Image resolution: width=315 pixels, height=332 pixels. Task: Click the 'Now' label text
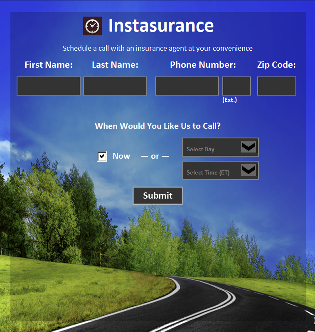pyautogui.click(x=121, y=156)
